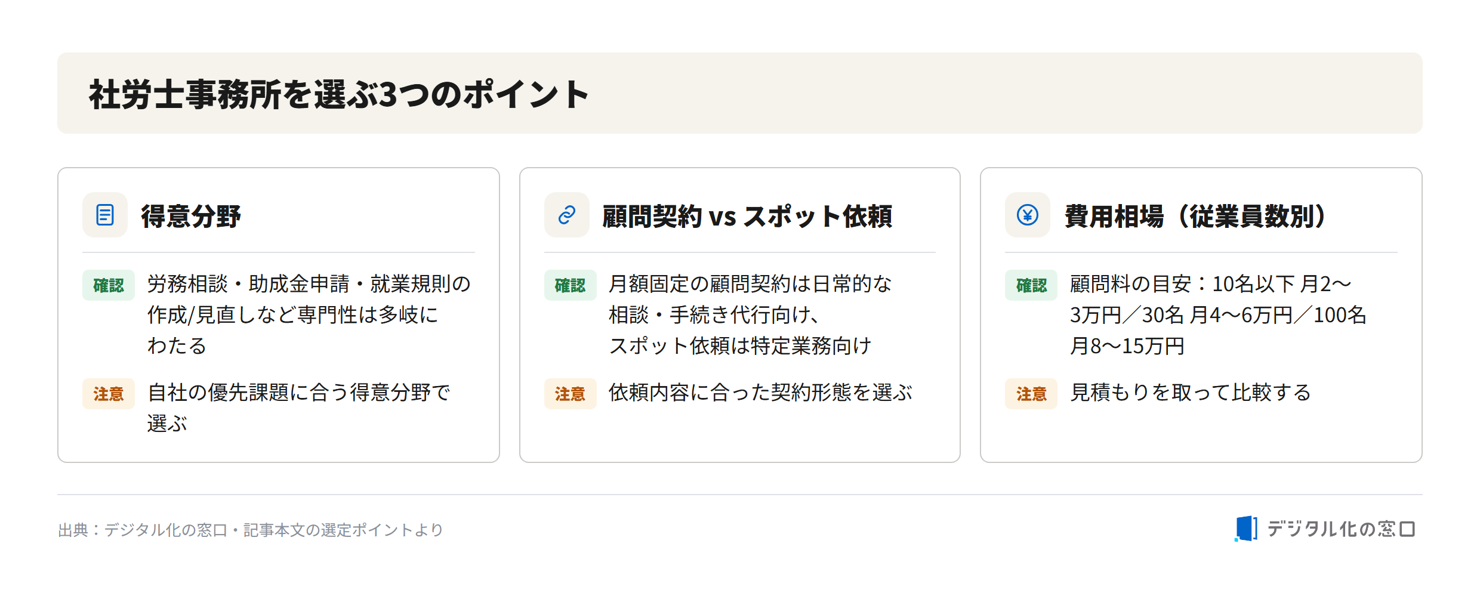Click the 確認 badge in 費用相場 card
This screenshot has width=1480, height=599.
click(x=1031, y=285)
